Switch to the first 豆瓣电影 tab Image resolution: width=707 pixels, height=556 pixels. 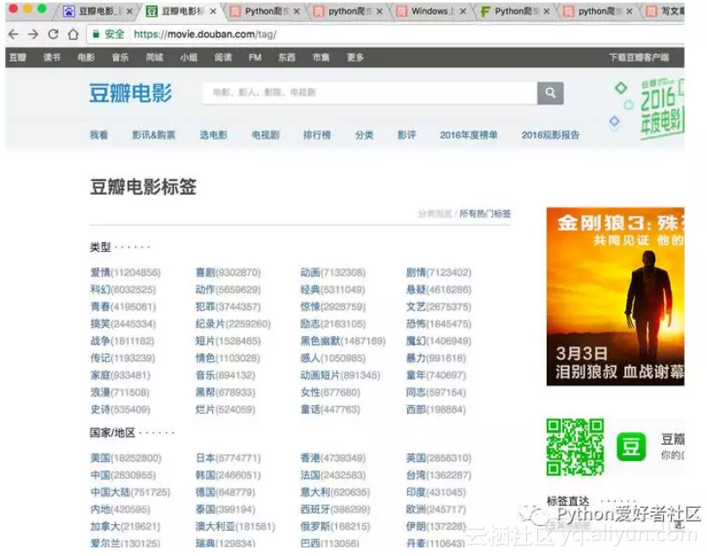(96, 11)
